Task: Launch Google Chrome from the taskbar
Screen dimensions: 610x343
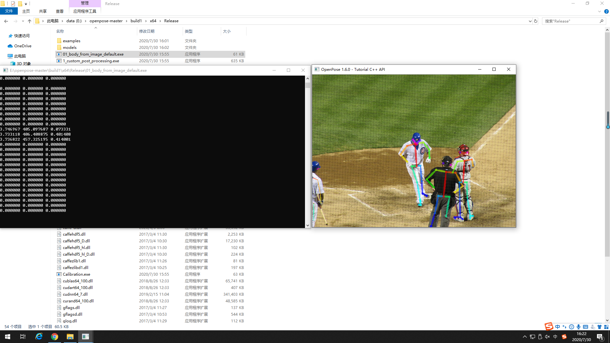Action: click(x=54, y=336)
